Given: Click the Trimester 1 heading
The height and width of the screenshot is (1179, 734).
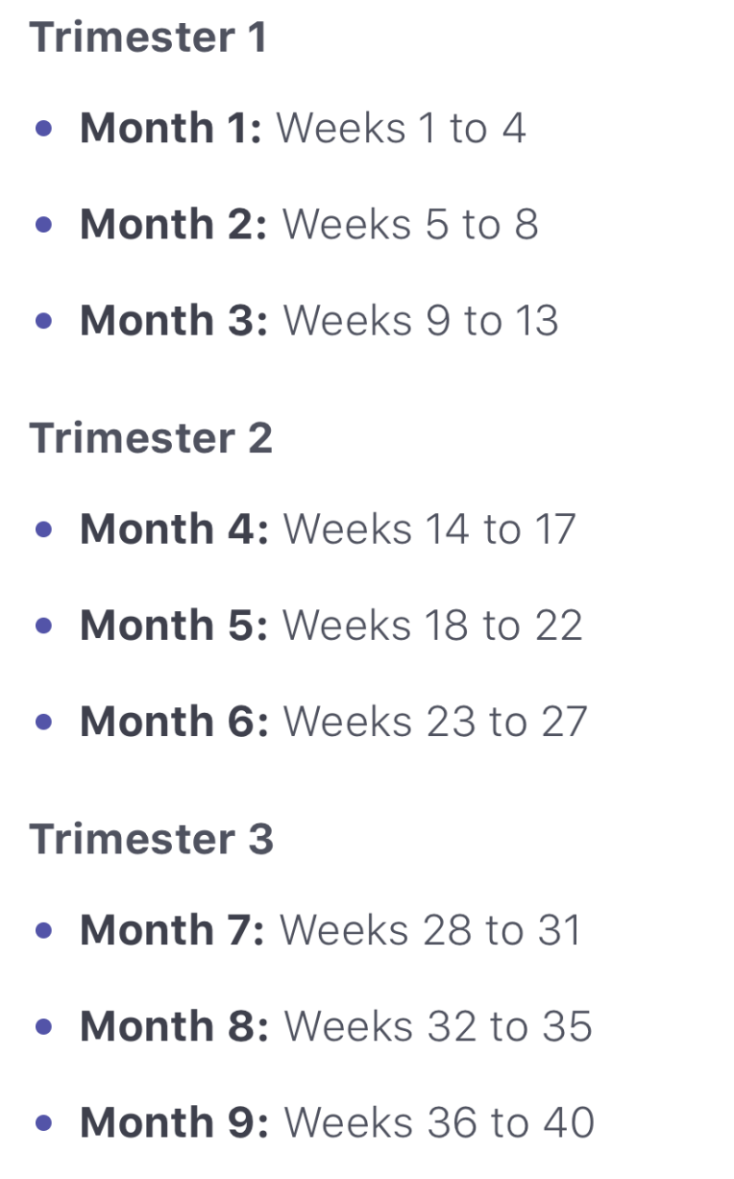Looking at the screenshot, I should [148, 38].
